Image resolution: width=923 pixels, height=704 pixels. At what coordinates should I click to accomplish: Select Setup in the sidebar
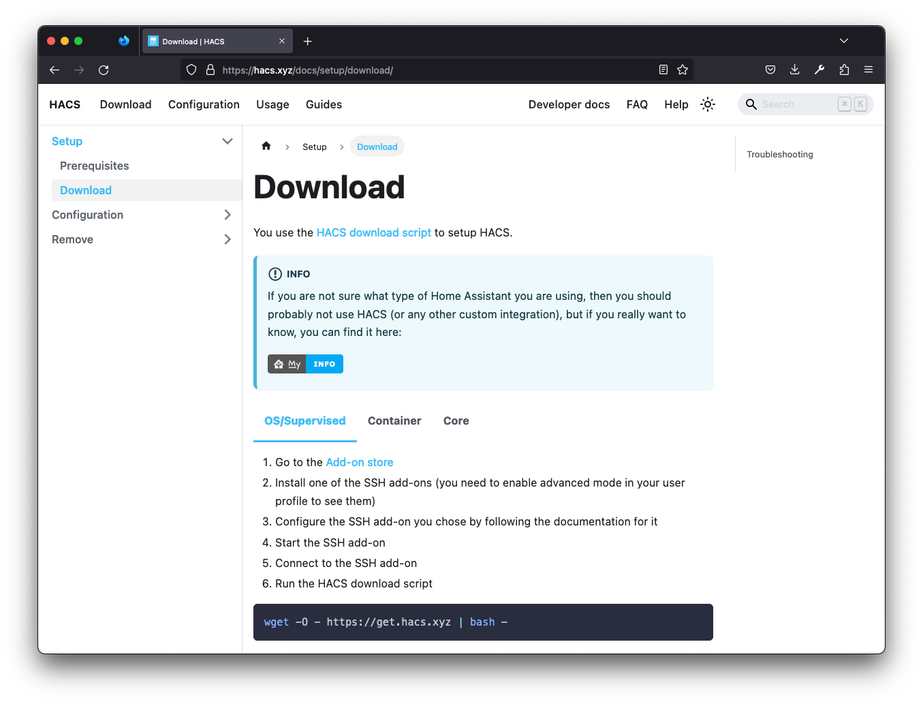(67, 141)
